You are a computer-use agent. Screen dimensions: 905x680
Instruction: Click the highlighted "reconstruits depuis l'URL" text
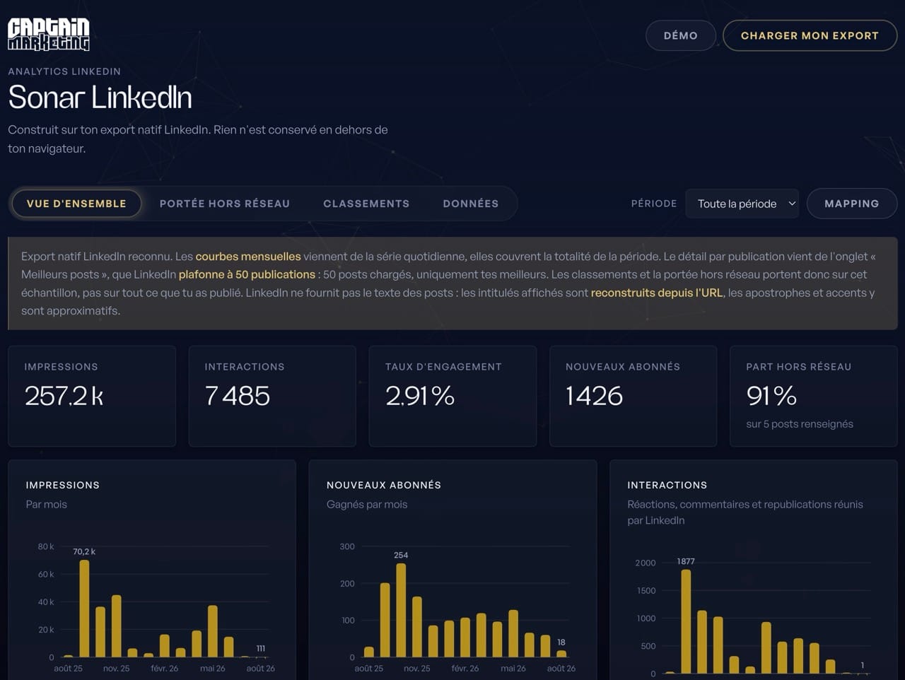[657, 293]
